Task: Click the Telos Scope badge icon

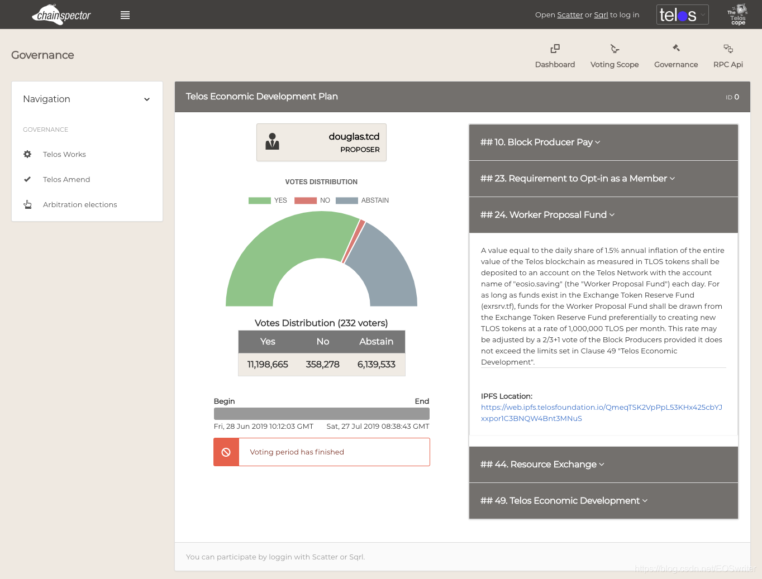Action: pyautogui.click(x=737, y=15)
